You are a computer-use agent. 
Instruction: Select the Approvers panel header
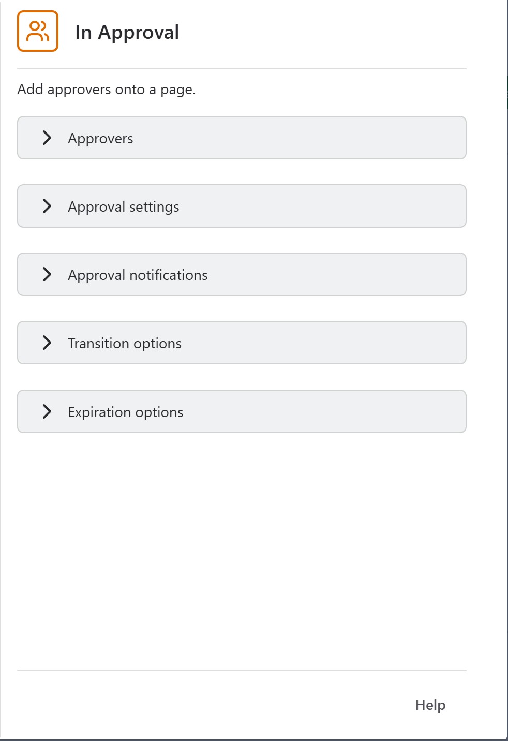coord(242,138)
